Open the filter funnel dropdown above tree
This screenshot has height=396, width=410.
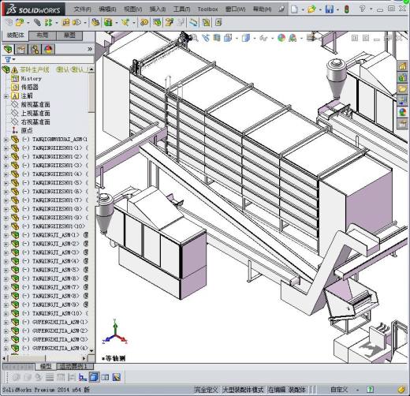(x=9, y=60)
